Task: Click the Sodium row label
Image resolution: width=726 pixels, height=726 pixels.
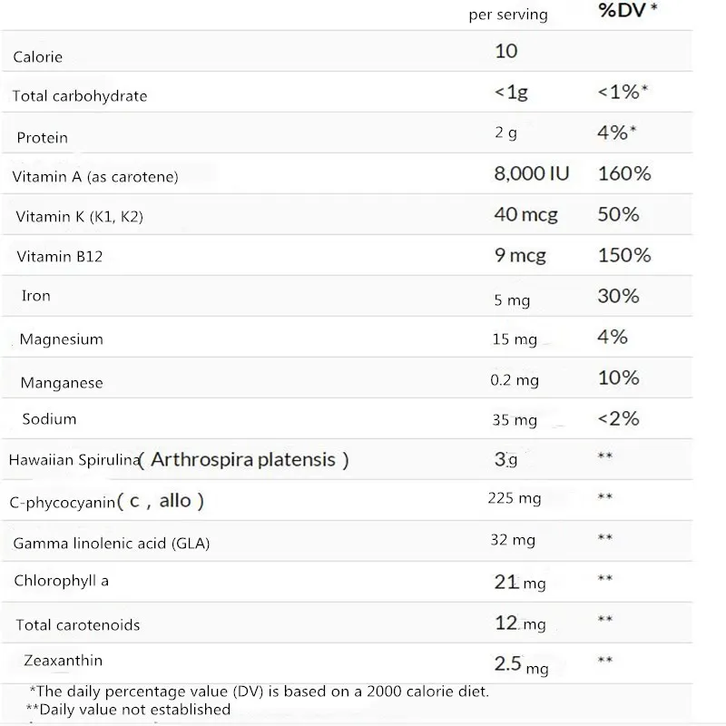Action: pos(49,419)
